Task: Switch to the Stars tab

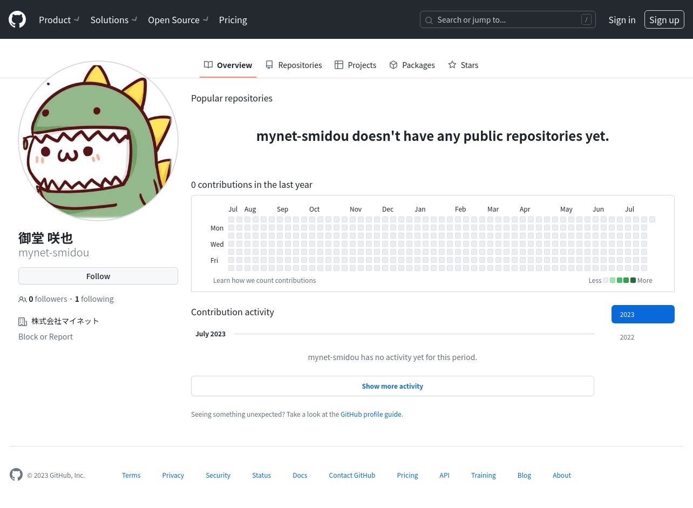Action: click(x=463, y=65)
